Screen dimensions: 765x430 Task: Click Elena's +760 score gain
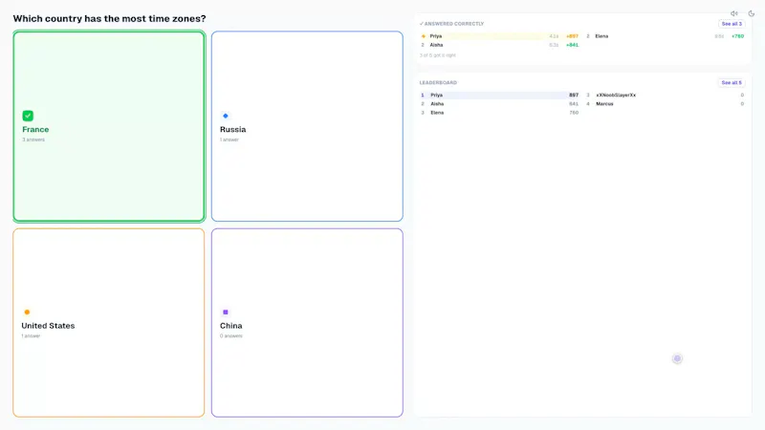tap(737, 36)
